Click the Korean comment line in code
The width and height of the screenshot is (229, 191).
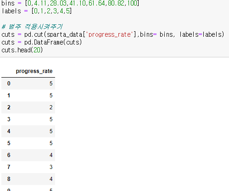coord(32,27)
